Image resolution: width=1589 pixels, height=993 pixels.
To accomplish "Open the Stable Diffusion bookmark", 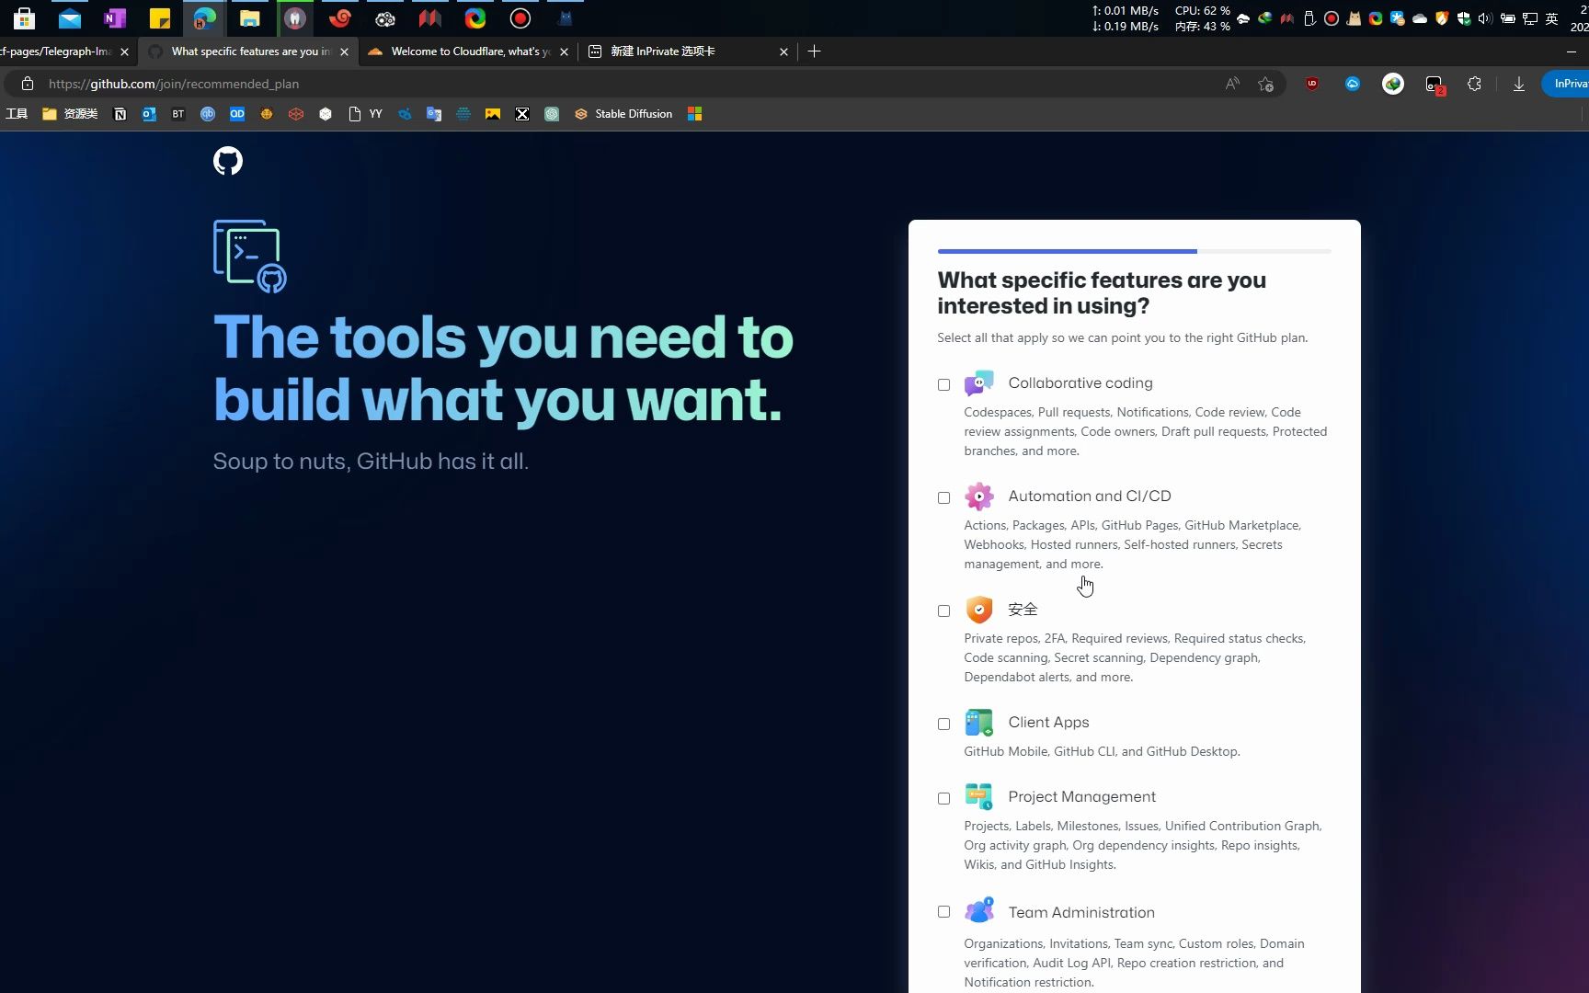I will click(623, 114).
